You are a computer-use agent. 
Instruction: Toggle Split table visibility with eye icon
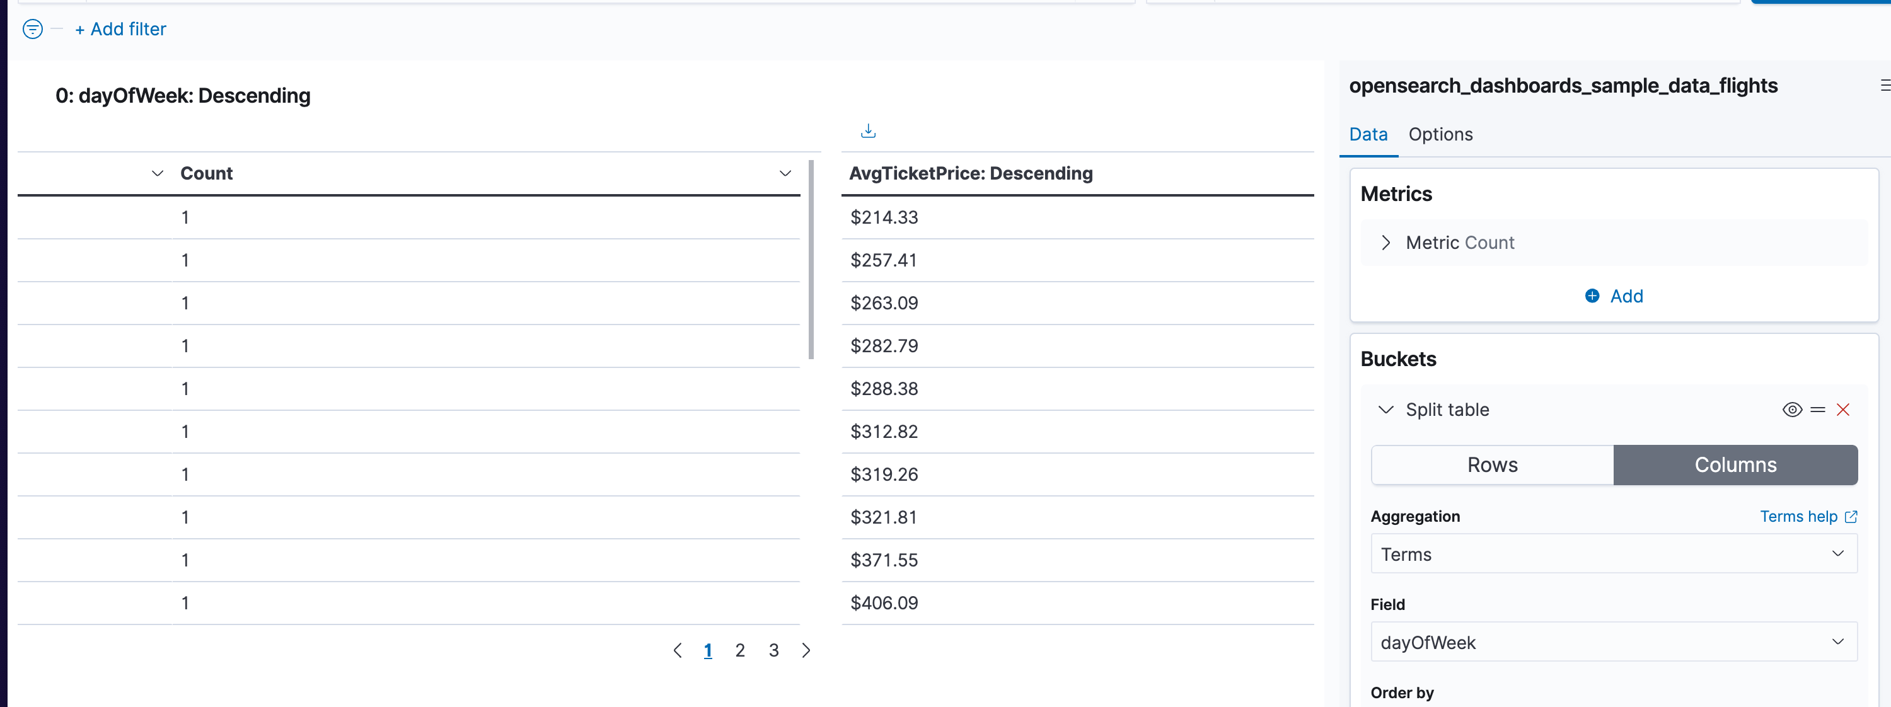click(x=1792, y=410)
